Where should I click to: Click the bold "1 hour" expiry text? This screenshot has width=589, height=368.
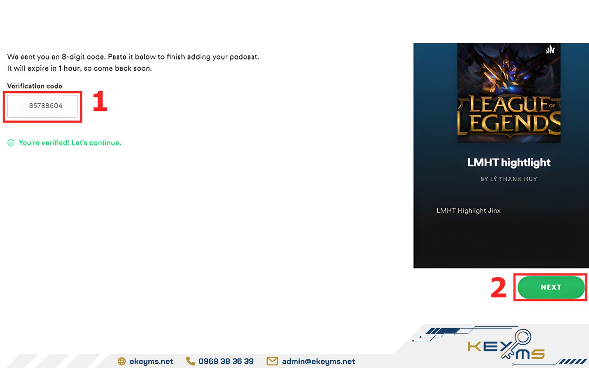coord(70,68)
